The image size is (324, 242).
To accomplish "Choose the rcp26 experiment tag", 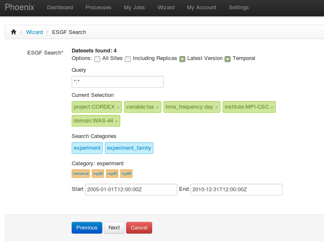I will 98,174.
